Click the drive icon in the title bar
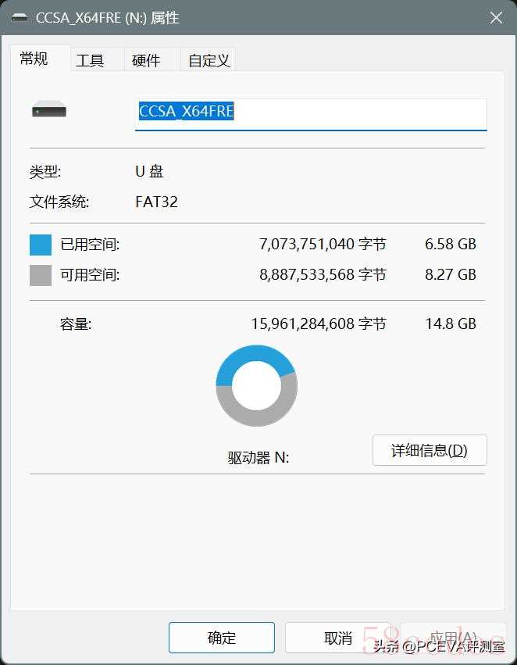 pyautogui.click(x=20, y=18)
